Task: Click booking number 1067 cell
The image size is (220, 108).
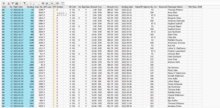Action: click(x=30, y=37)
